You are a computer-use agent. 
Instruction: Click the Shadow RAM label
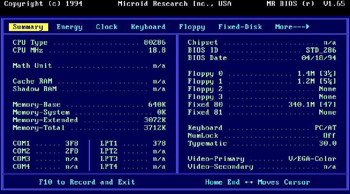(35, 89)
